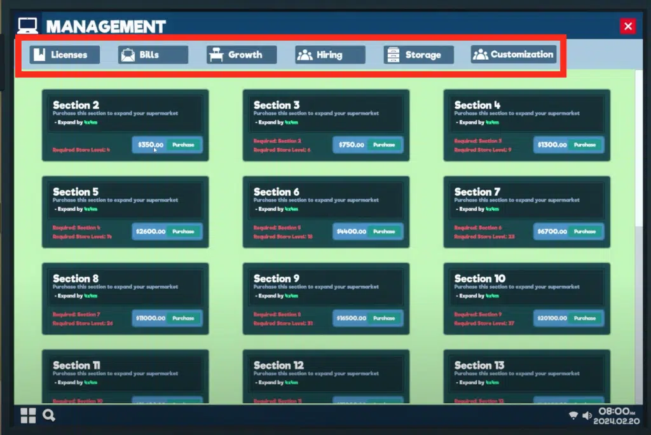This screenshot has height=435, width=651.
Task: Click the Licenses tab icon
Action: [39, 55]
